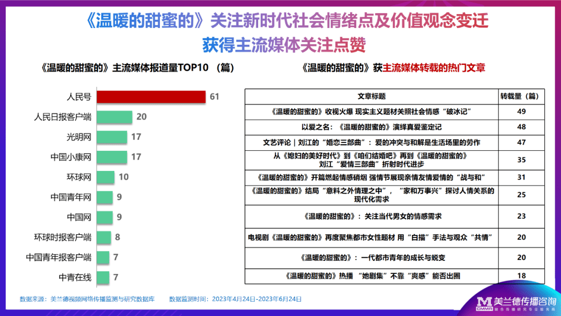Click the monitoring period 2023年4月24日-2023年6月24日
Image resolution: width=561 pixels, height=316 pixels.
pos(257,299)
